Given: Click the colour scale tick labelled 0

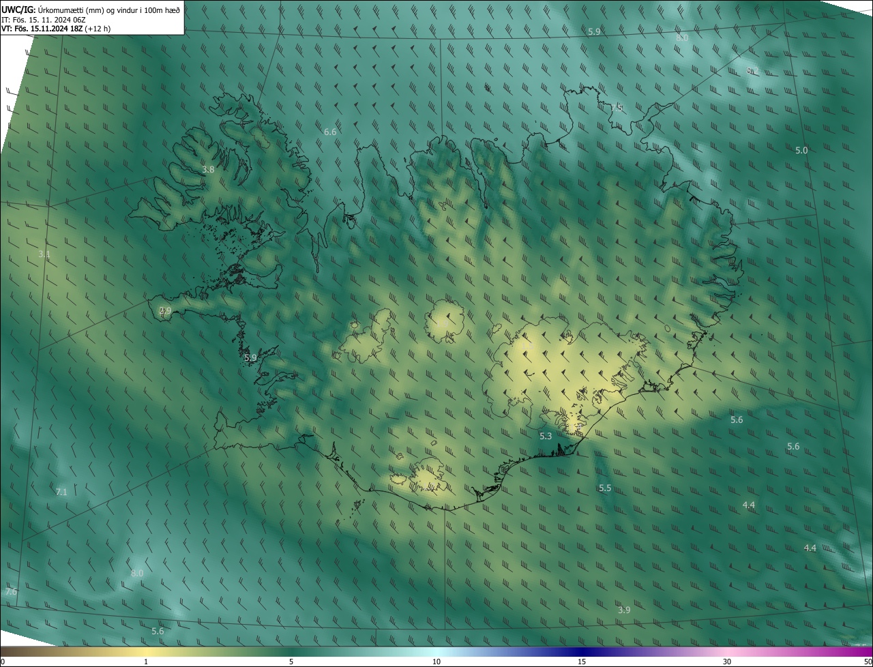Looking at the screenshot, I should tap(3, 662).
